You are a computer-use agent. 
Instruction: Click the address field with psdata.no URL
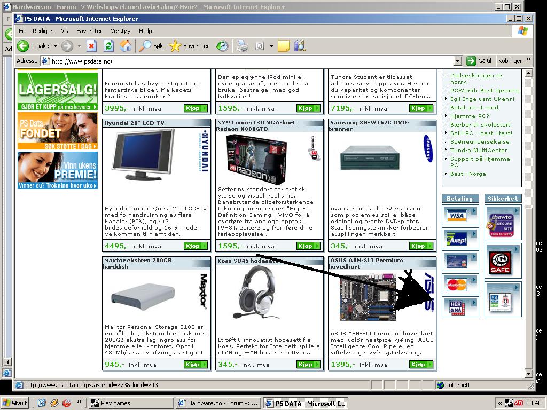click(248, 61)
